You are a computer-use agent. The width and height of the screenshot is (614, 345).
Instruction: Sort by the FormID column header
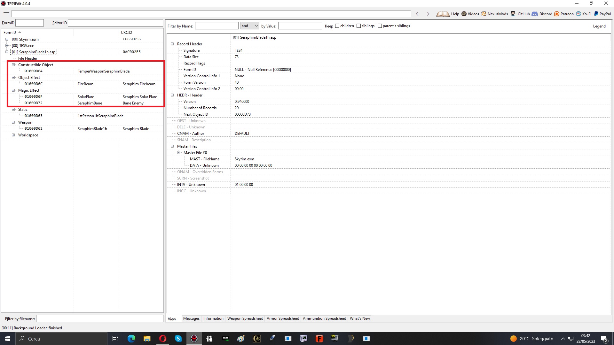point(38,32)
